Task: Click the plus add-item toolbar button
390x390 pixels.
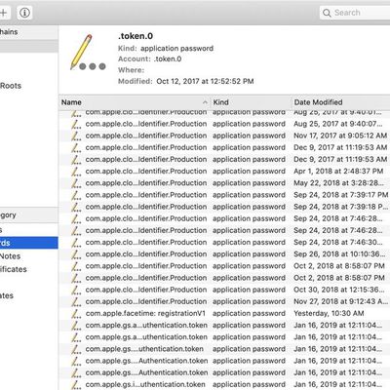Action: click(4, 13)
